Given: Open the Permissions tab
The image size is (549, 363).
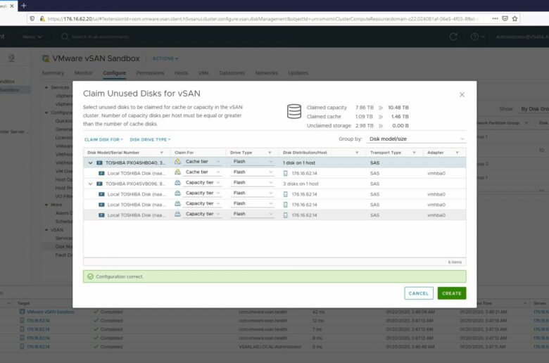Looking at the screenshot, I should [150, 72].
